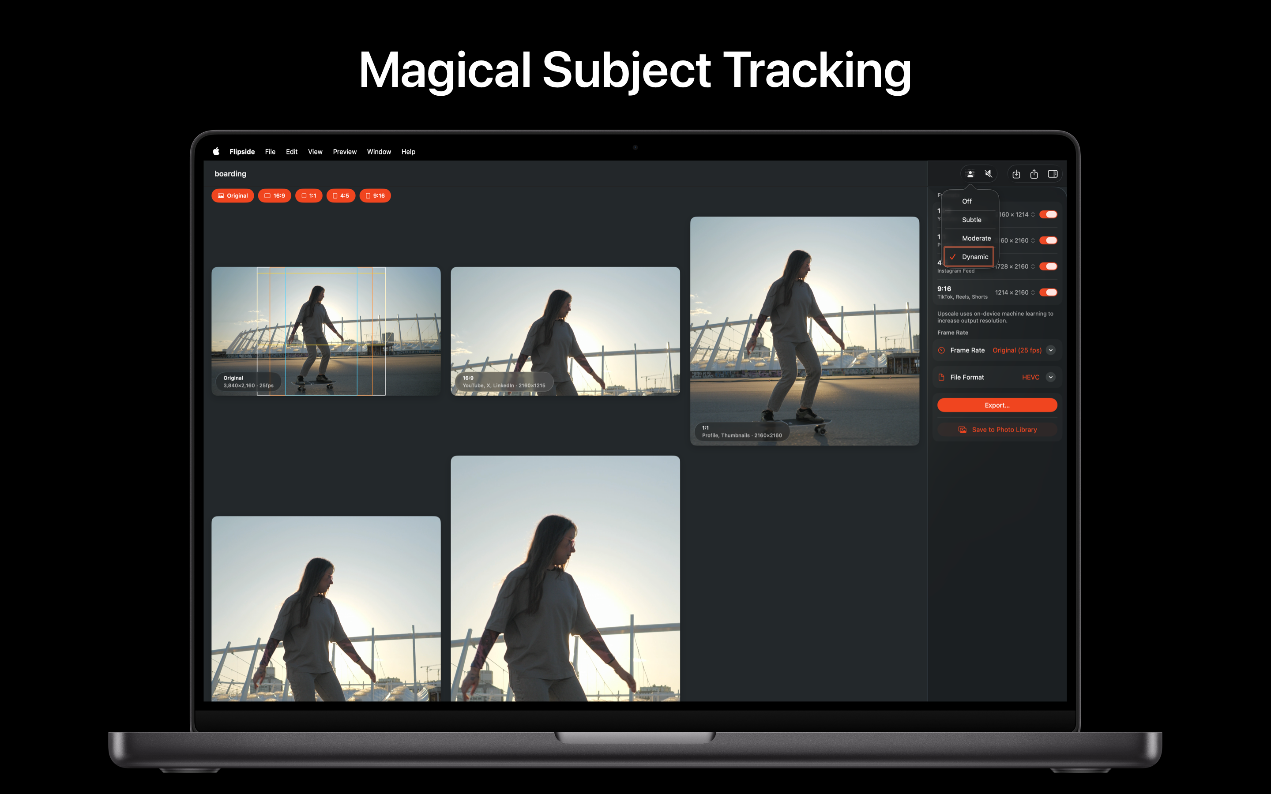Click the mute audio speaker icon
The width and height of the screenshot is (1271, 794).
(x=989, y=174)
